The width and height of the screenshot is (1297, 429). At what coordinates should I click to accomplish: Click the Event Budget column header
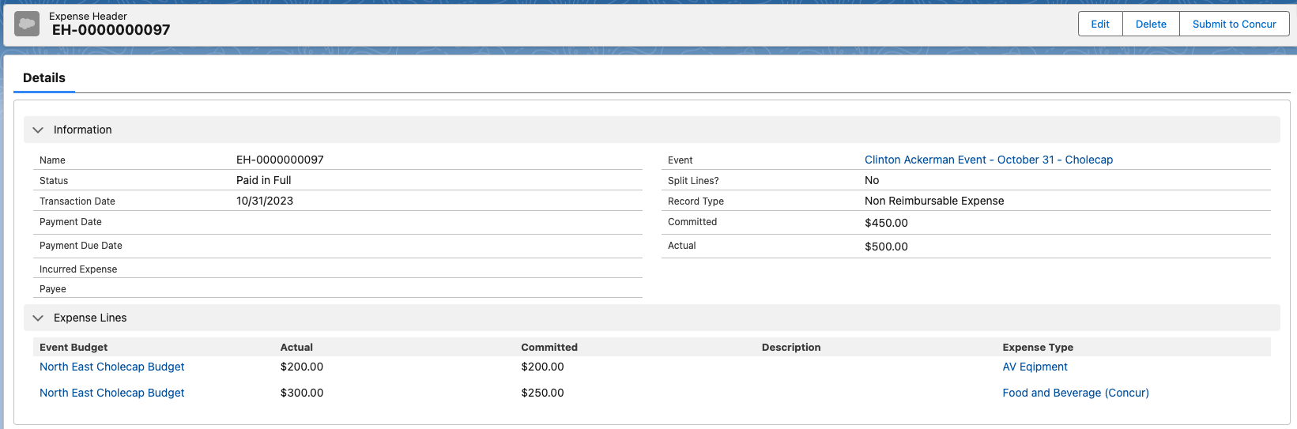click(x=74, y=347)
